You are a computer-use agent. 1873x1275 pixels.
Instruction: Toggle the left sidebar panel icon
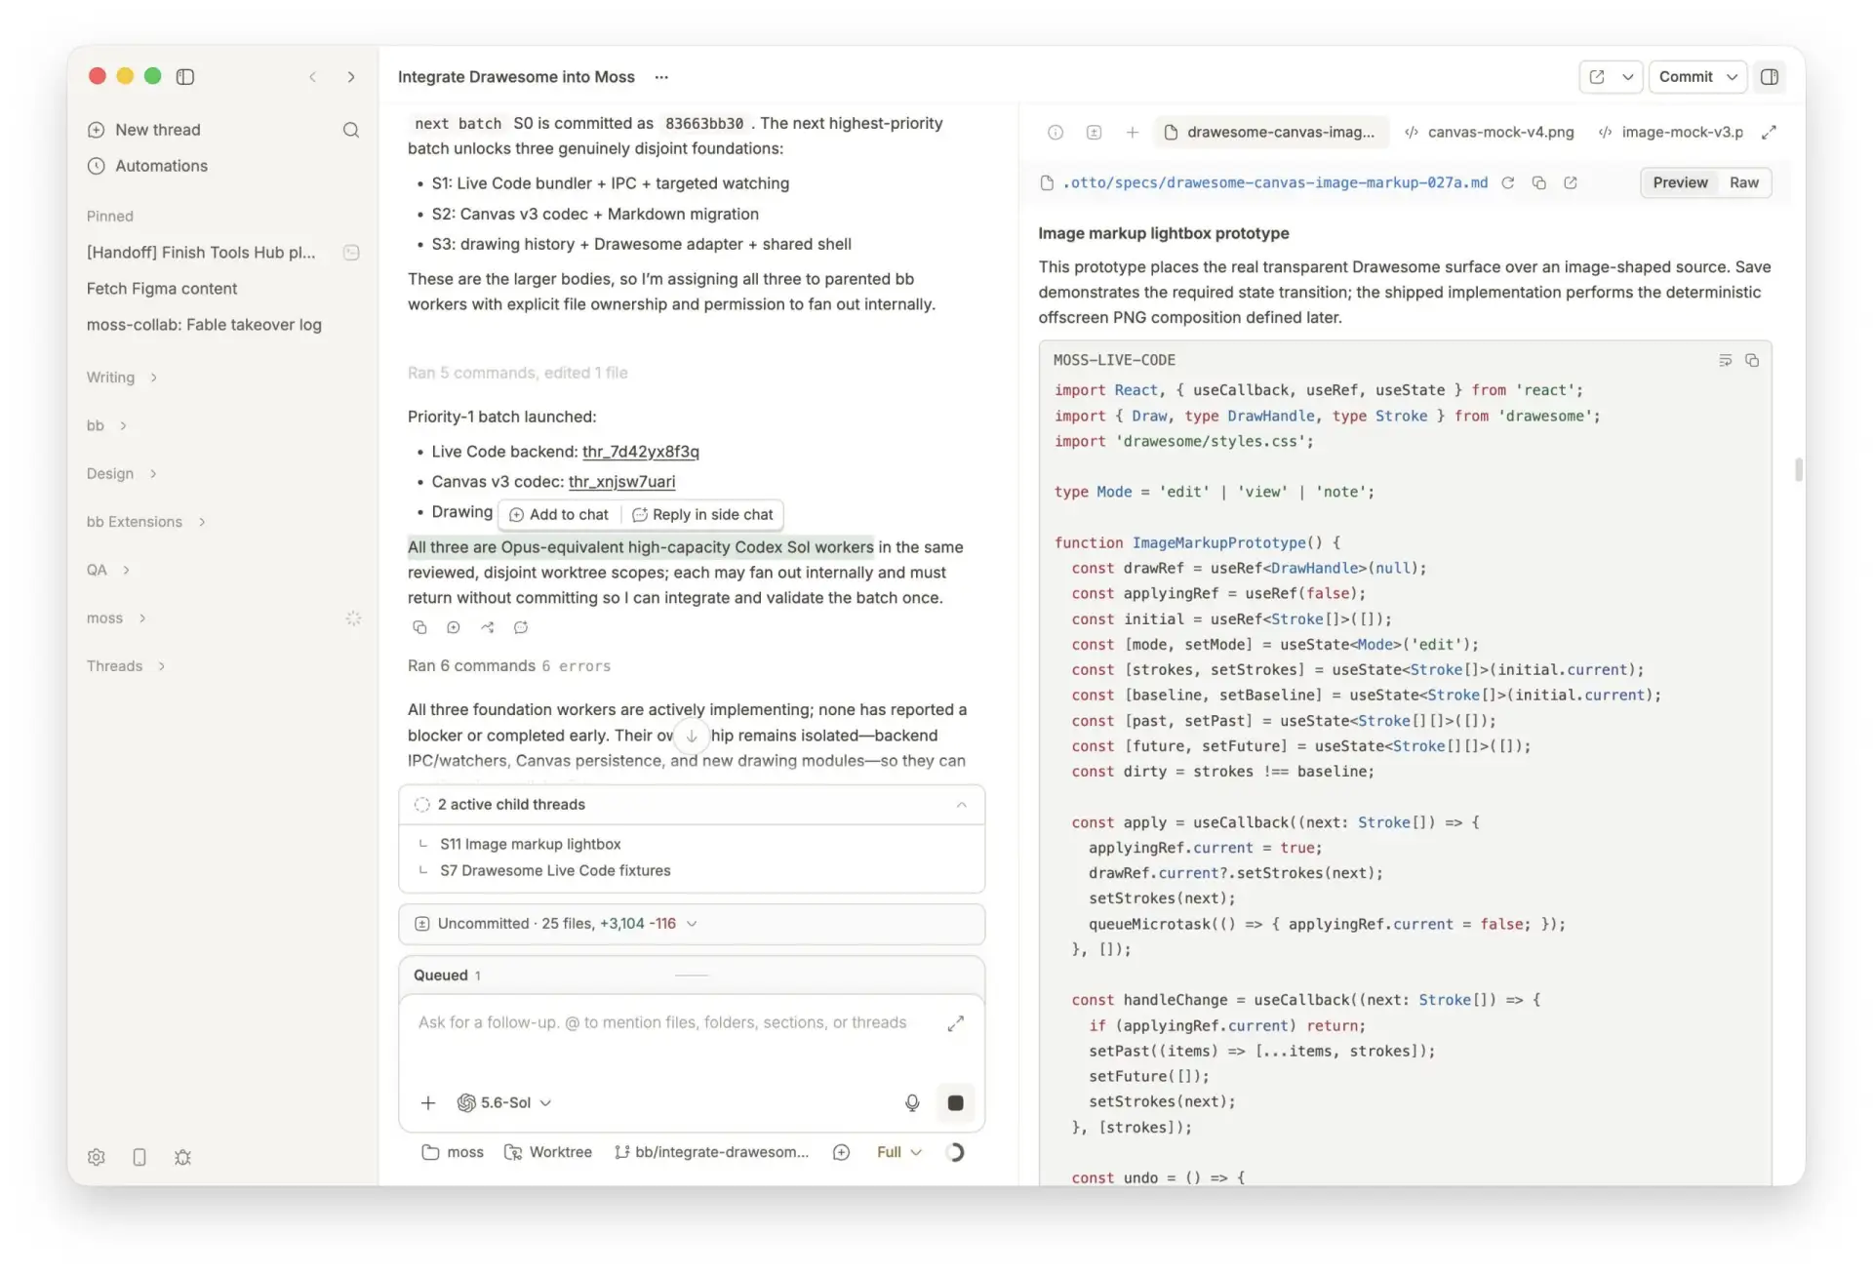pos(185,76)
